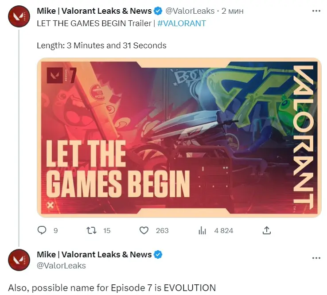Open the second tweet's avatar profile picture
The image size is (327, 295).
pos(19,260)
